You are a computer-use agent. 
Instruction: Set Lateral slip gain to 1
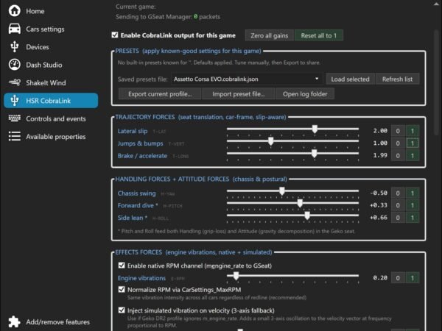point(413,131)
